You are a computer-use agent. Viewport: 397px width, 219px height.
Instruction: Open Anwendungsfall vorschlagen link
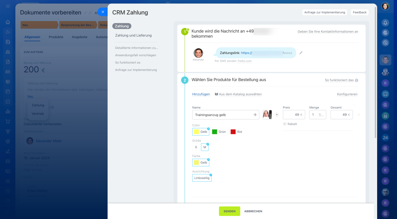pos(136,55)
